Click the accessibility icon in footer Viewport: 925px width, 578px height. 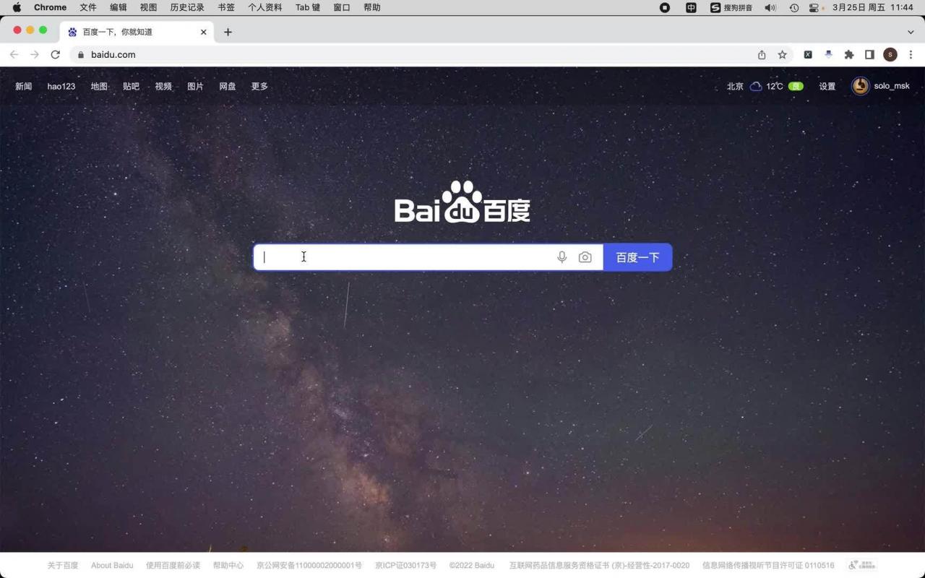tap(862, 565)
